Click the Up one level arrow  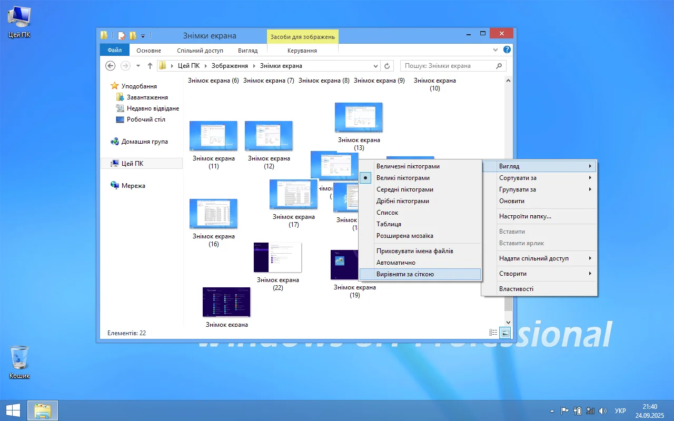click(x=150, y=66)
